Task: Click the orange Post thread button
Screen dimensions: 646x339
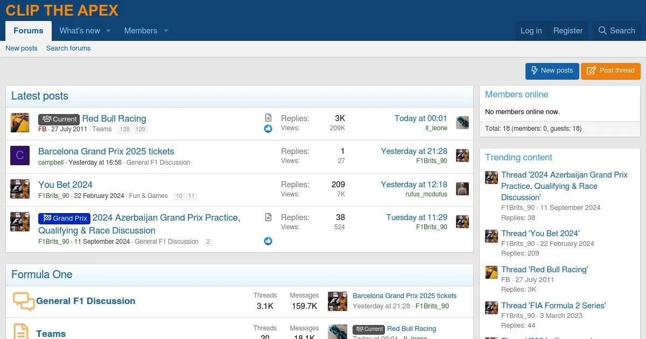Action: click(x=611, y=71)
